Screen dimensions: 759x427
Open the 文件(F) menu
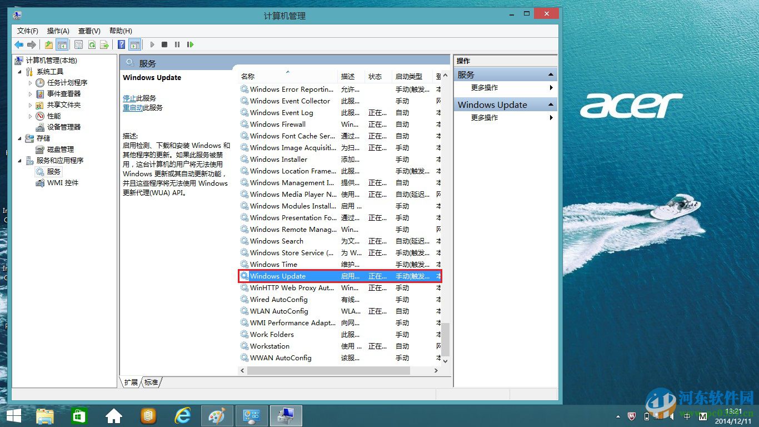coord(27,31)
